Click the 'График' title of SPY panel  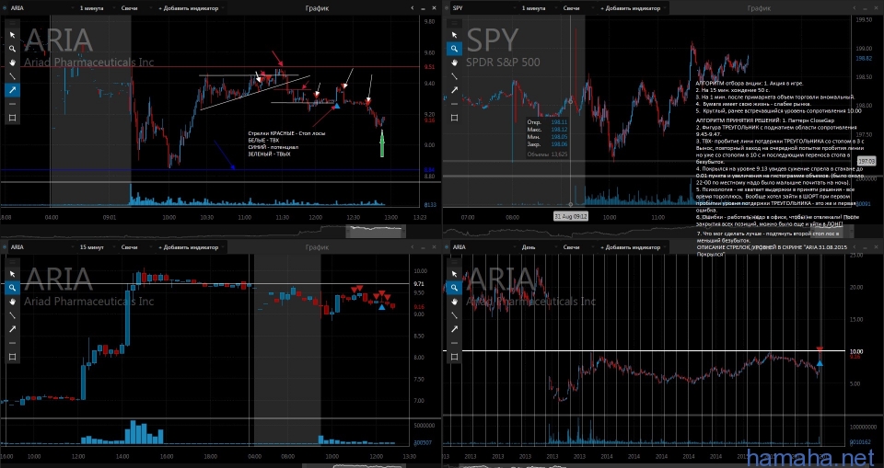(x=760, y=8)
